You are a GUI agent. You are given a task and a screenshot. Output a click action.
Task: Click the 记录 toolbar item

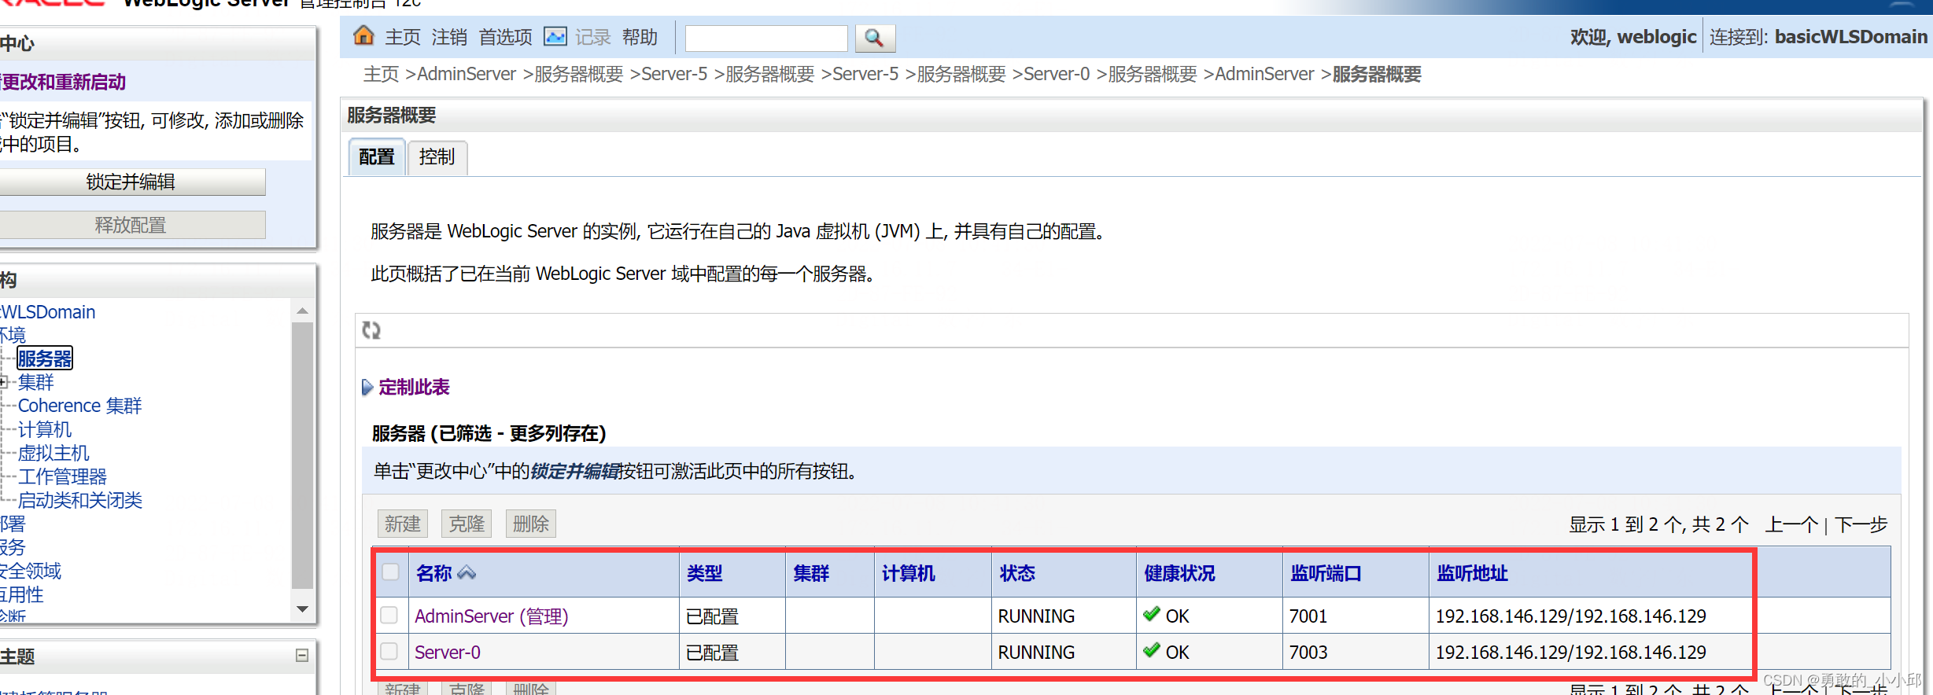click(592, 37)
